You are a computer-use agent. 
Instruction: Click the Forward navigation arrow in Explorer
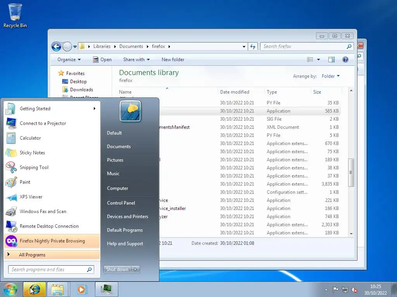pos(67,46)
